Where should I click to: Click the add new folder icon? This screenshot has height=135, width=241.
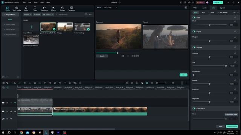click(x=3, y=77)
